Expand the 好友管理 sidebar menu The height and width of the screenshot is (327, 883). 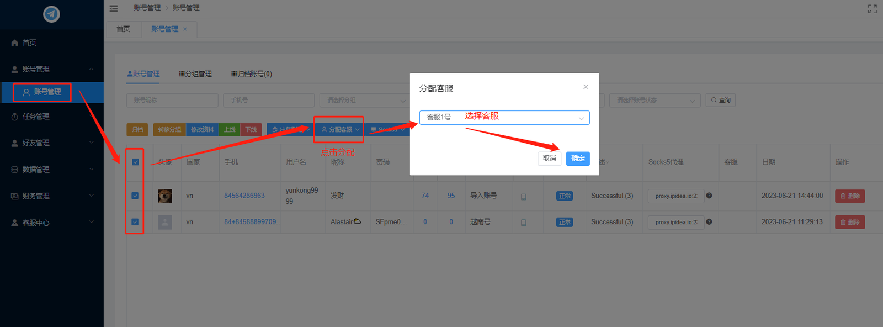click(x=52, y=143)
